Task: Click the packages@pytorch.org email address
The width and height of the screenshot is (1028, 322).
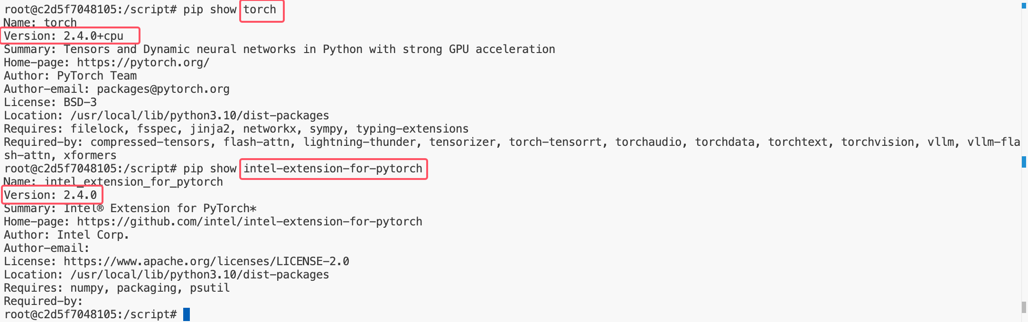Action: click(x=163, y=89)
